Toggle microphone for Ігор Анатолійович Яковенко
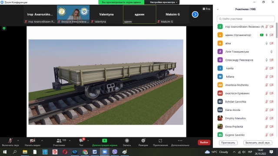The image size is (278, 156). click(266, 27)
